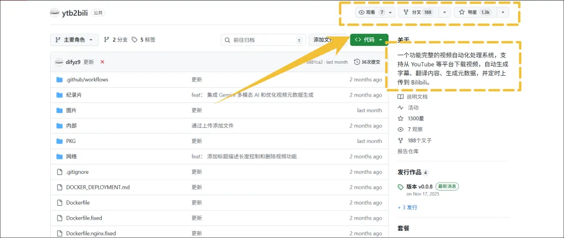This screenshot has width=564, height=238.
Task: Open the Dockerfile.nginx.fixed file
Action: coord(91,233)
